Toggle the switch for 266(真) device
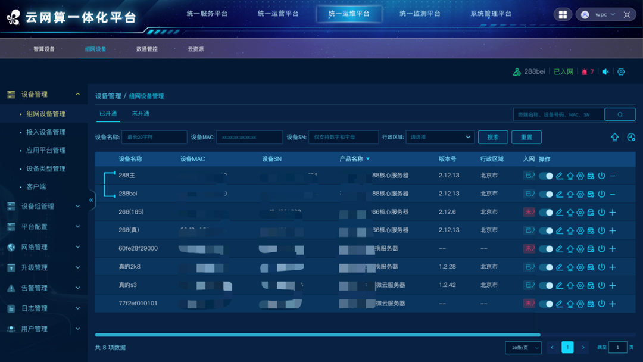The image size is (643, 362). (x=546, y=230)
